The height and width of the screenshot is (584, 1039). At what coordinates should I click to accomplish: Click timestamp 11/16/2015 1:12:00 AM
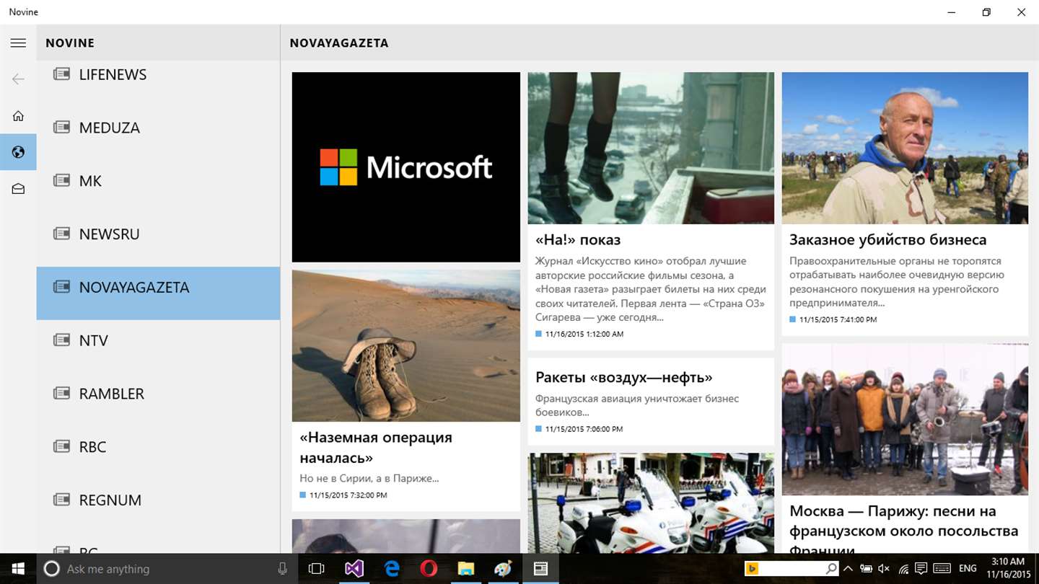(584, 334)
